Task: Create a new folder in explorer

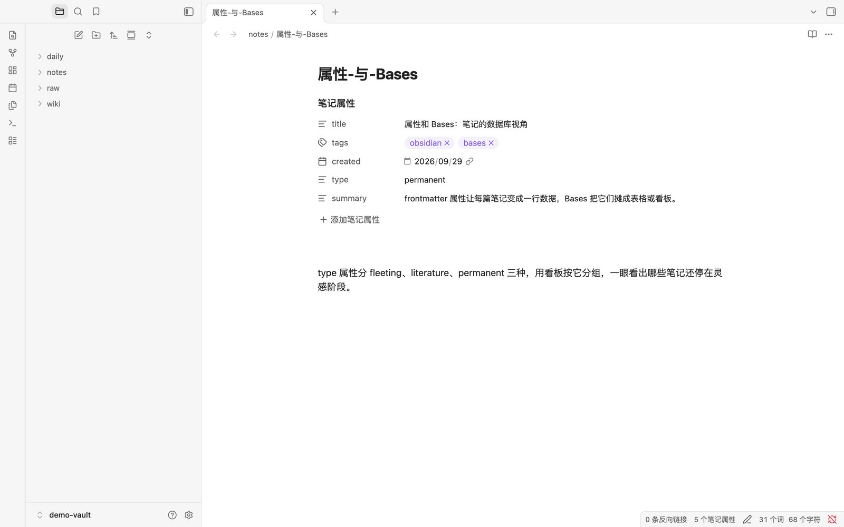Action: point(96,35)
